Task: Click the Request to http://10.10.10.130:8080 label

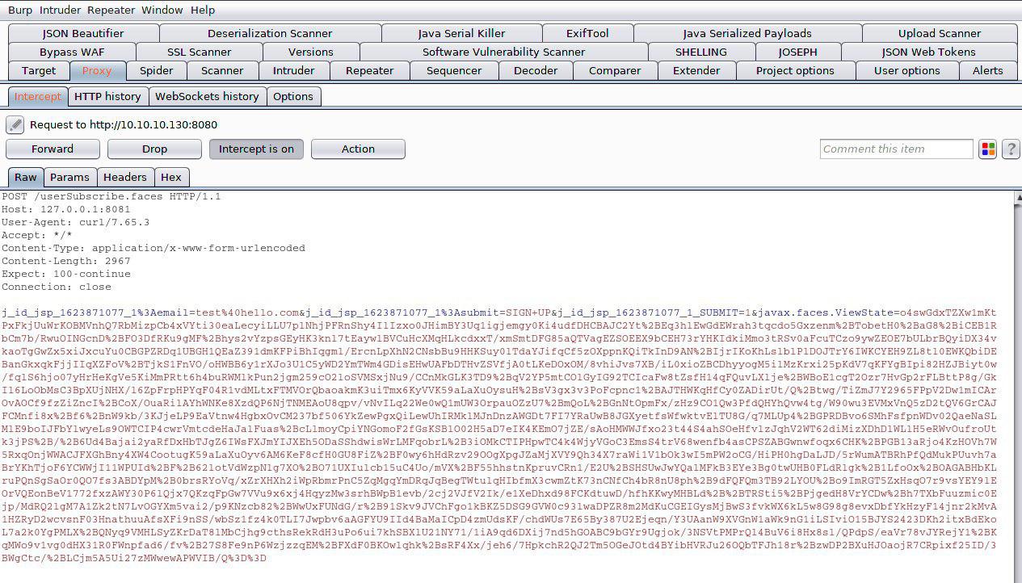Action: tap(124, 124)
